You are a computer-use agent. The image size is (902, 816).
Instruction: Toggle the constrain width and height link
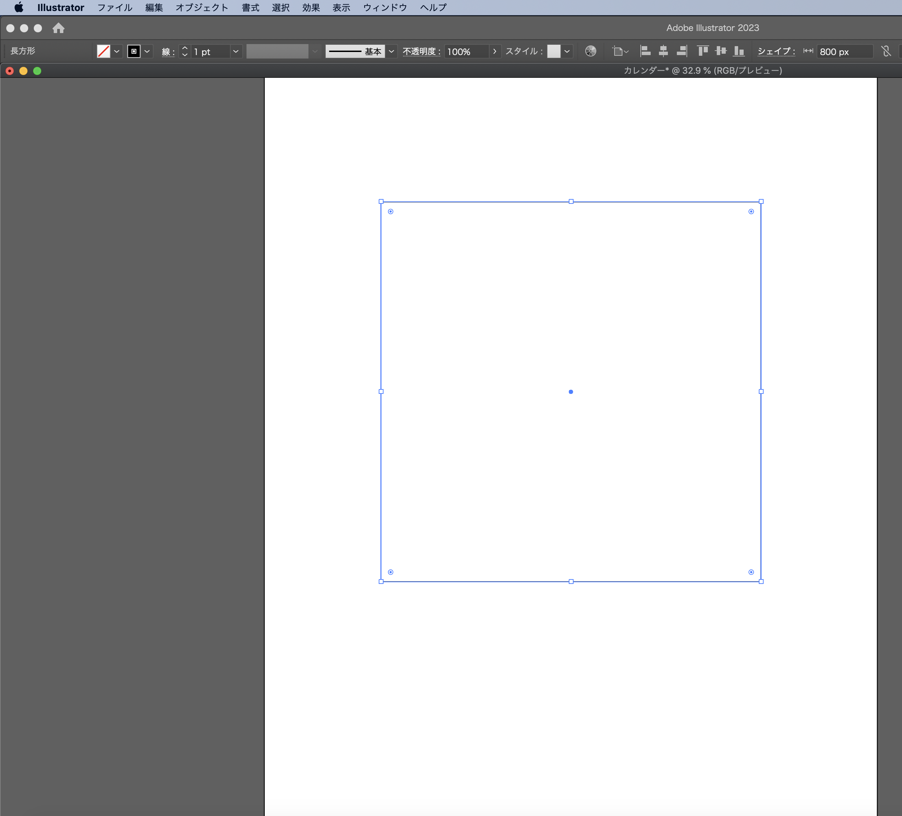click(x=886, y=51)
